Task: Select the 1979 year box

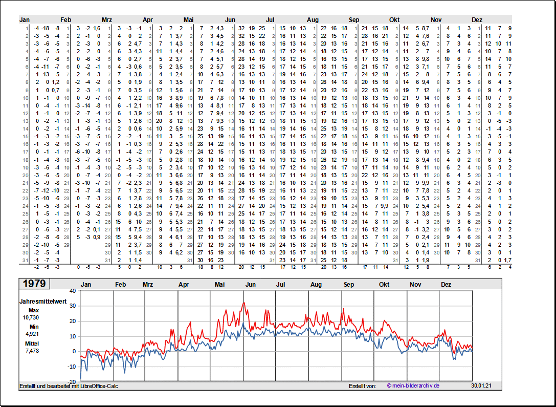Action: [x=34, y=284]
